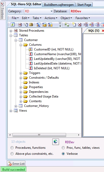The image size is (104, 172).
Task: Click the document icon with red X
Action: click(80, 25)
